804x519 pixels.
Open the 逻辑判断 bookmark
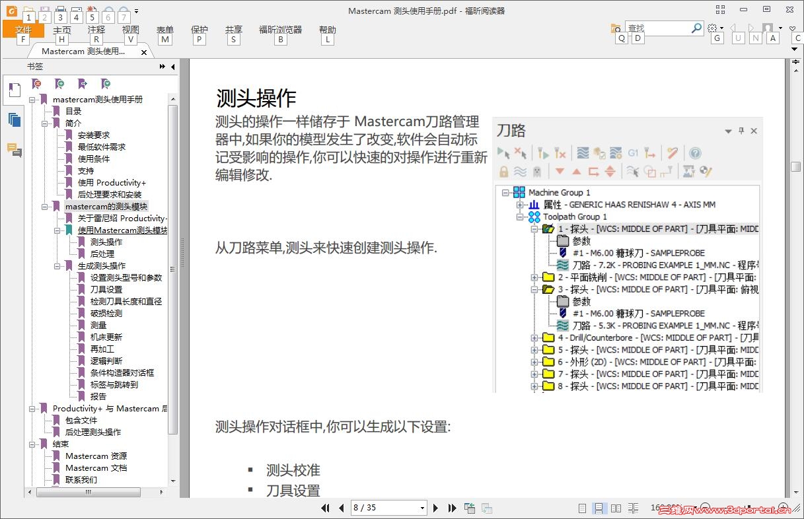[106, 361]
